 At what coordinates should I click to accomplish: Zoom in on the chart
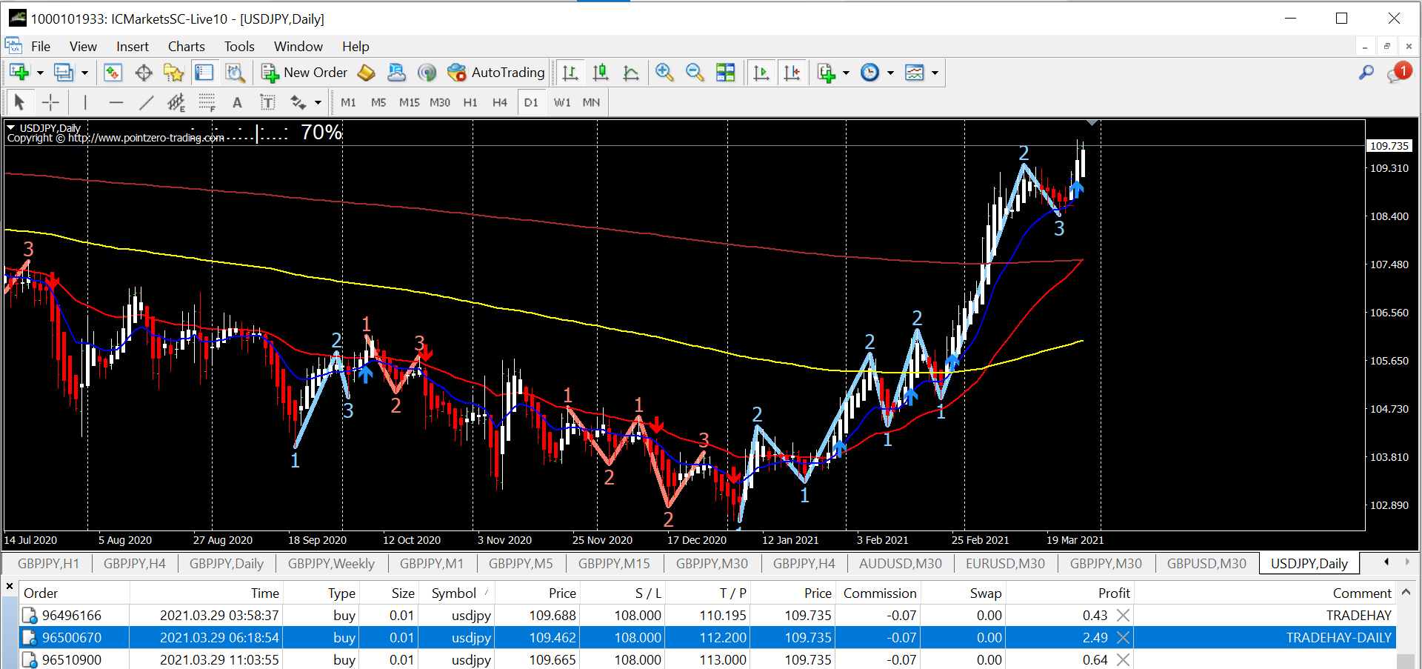coord(664,73)
